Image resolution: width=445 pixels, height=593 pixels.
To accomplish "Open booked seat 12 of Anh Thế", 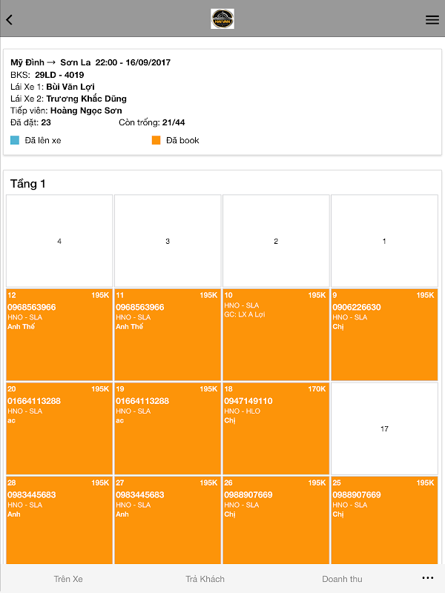I will (59, 334).
